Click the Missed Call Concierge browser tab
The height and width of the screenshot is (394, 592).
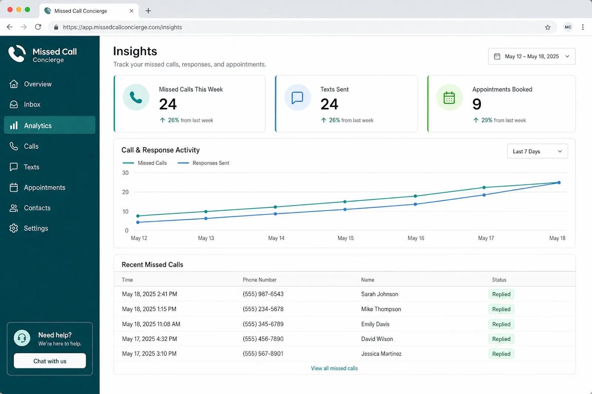pos(89,11)
